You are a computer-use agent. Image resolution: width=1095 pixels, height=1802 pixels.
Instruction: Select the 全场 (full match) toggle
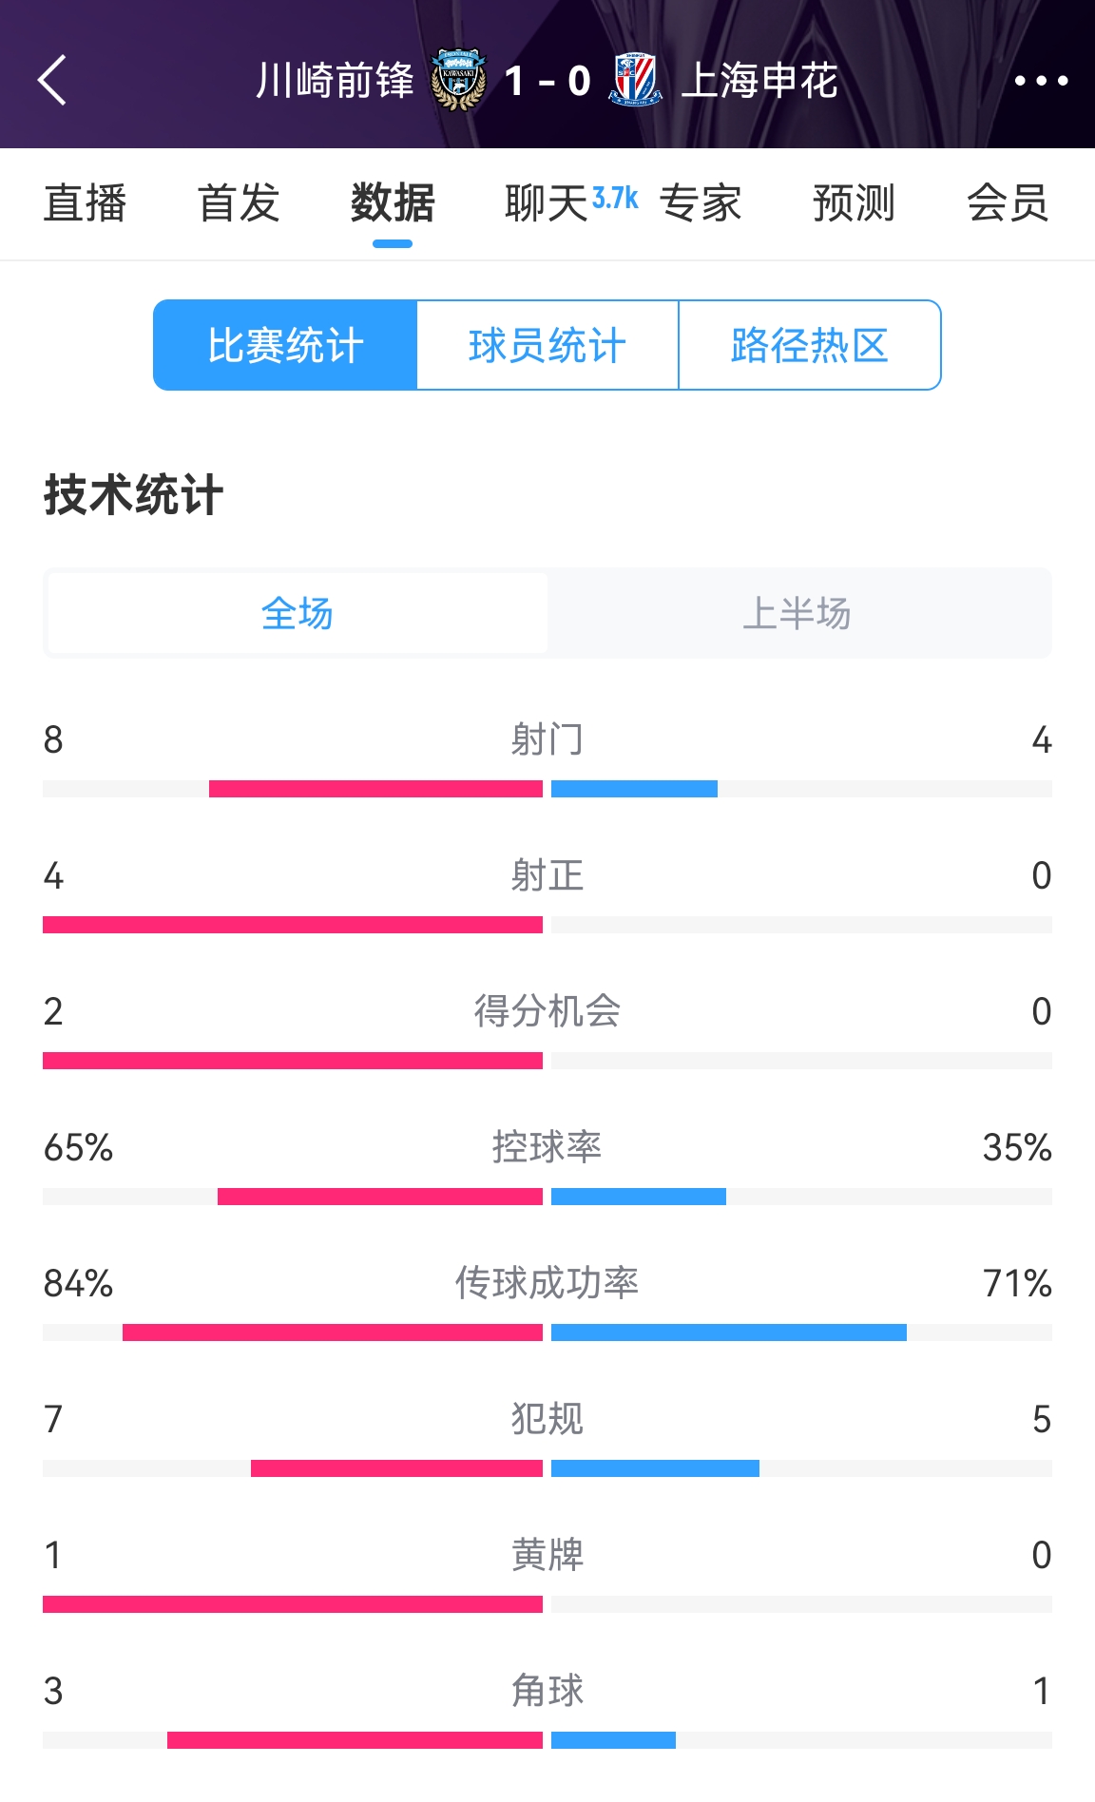click(x=297, y=614)
